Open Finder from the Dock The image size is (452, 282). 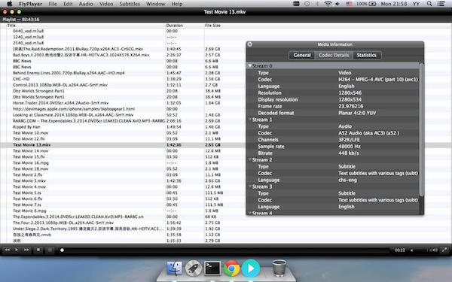(175, 268)
